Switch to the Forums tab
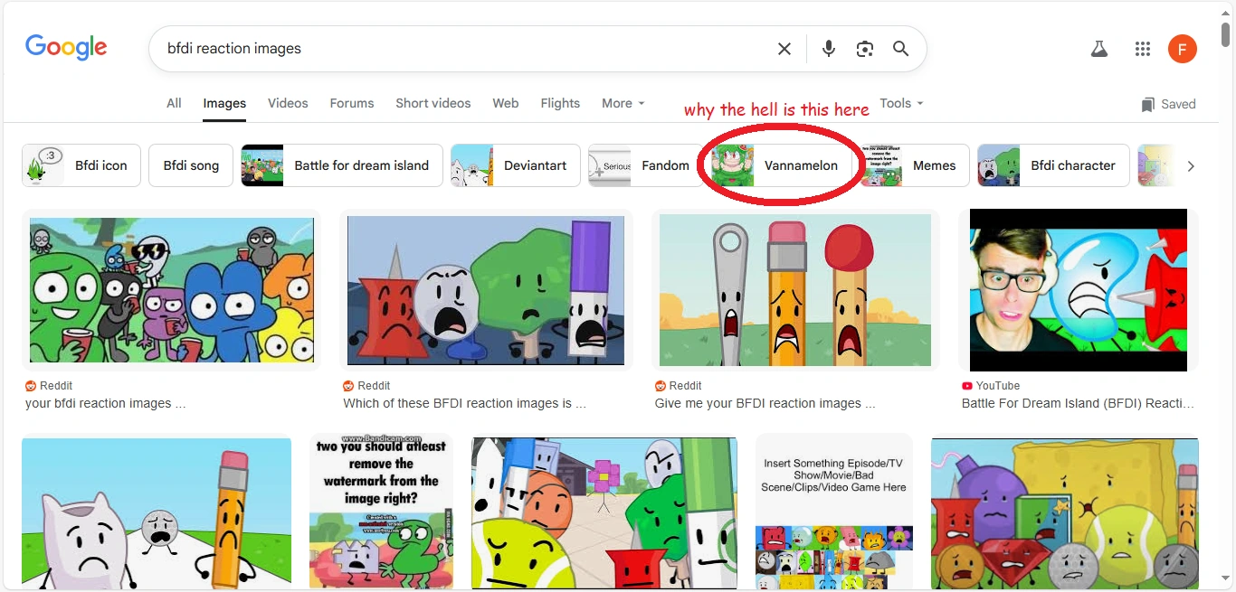Viewport: 1236px width, 592px height. click(x=352, y=103)
